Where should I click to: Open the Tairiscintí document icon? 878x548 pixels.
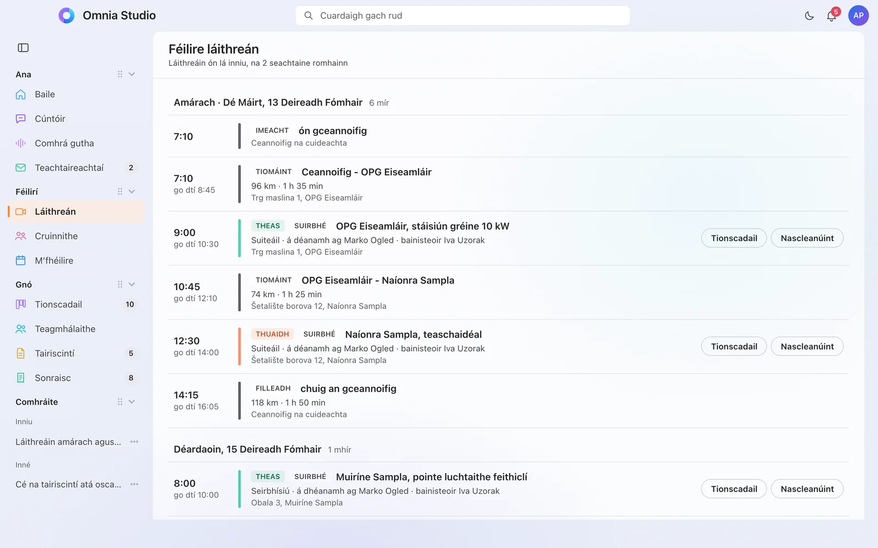click(x=21, y=353)
